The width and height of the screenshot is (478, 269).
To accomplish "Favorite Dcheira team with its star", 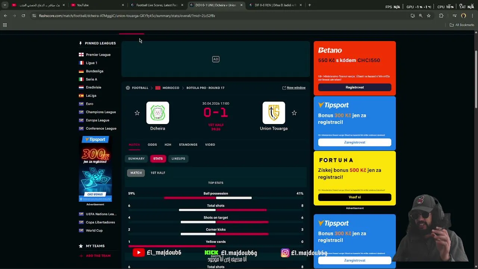I will click(137, 113).
